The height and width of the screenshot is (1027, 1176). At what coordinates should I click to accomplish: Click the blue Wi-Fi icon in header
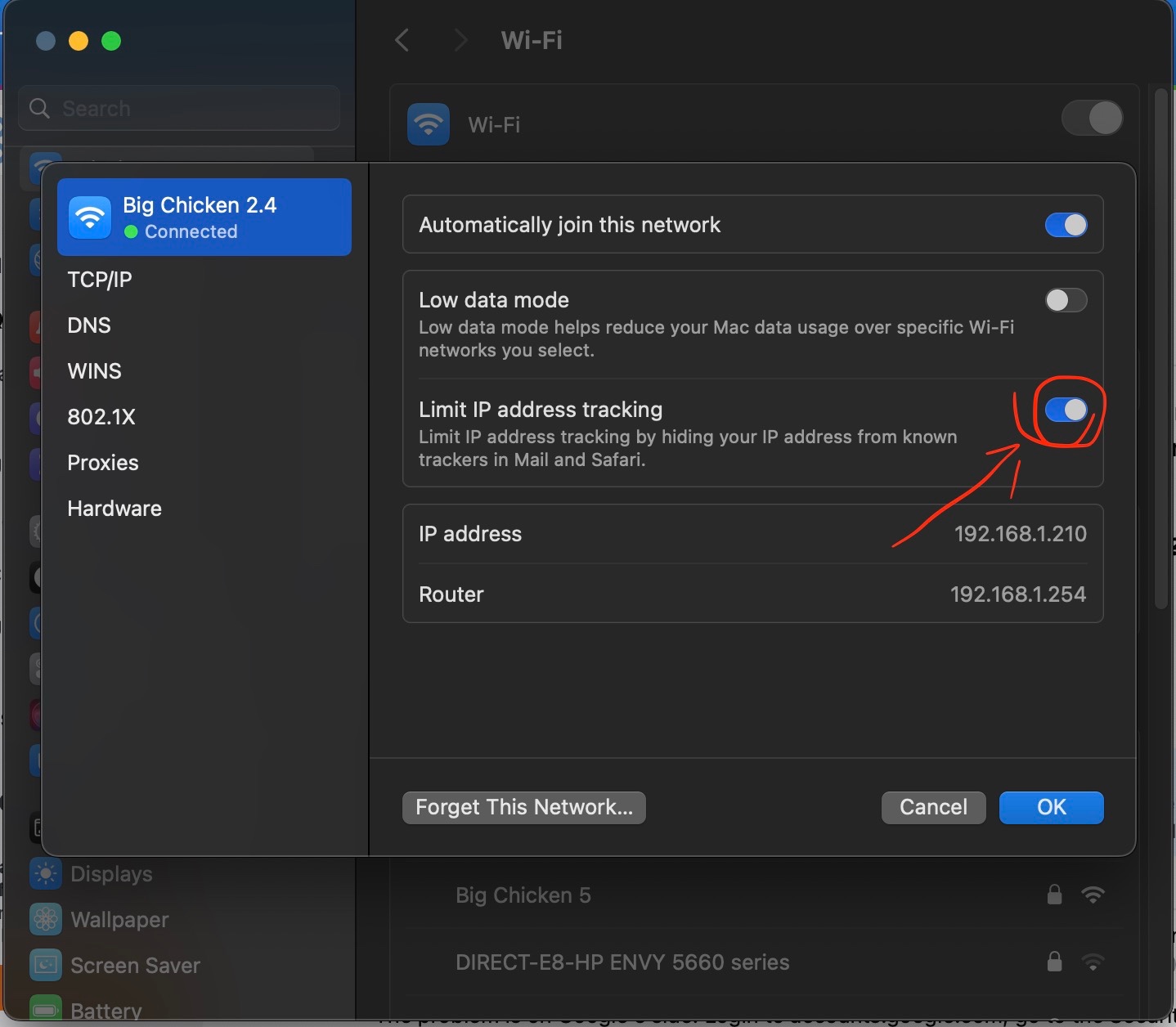[429, 124]
